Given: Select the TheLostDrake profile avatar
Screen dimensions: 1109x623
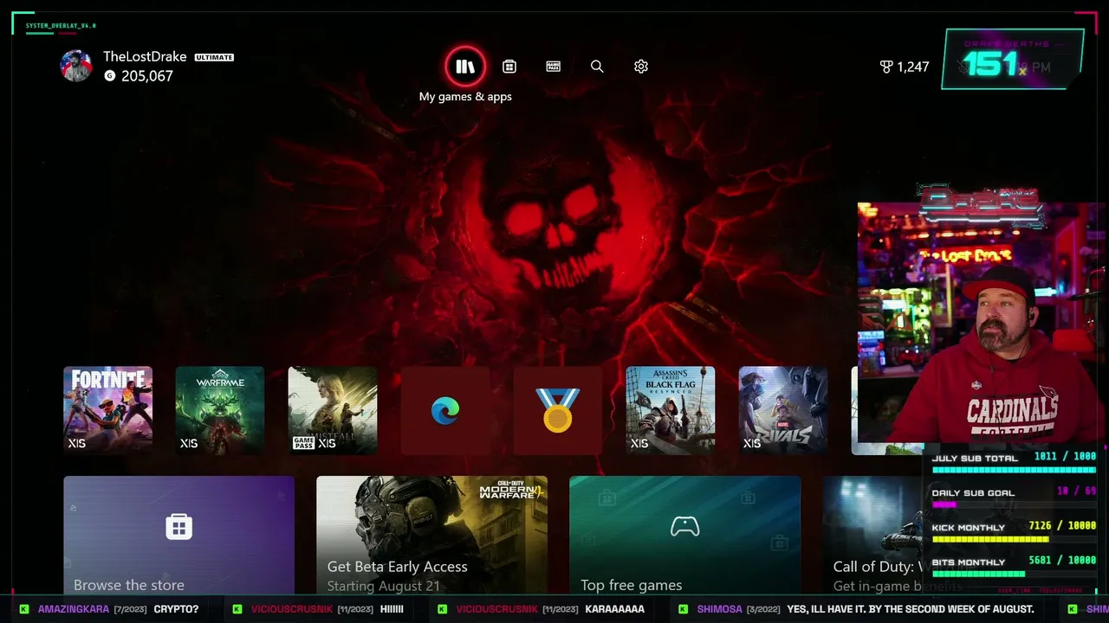Looking at the screenshot, I should pos(76,66).
